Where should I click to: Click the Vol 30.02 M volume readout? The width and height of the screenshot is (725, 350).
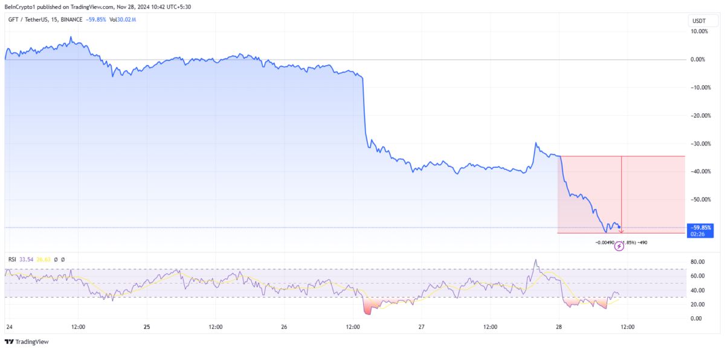click(x=123, y=20)
